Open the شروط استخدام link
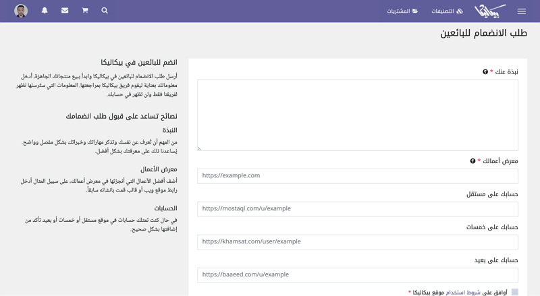540x296 pixels. [463, 292]
